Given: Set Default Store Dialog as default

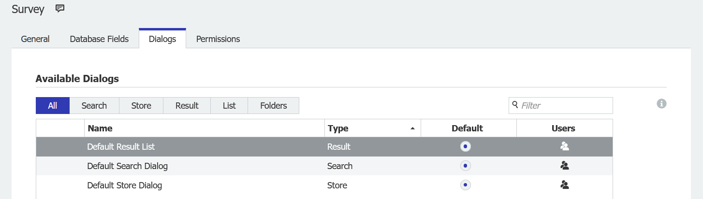Looking at the screenshot, I should click(x=465, y=185).
